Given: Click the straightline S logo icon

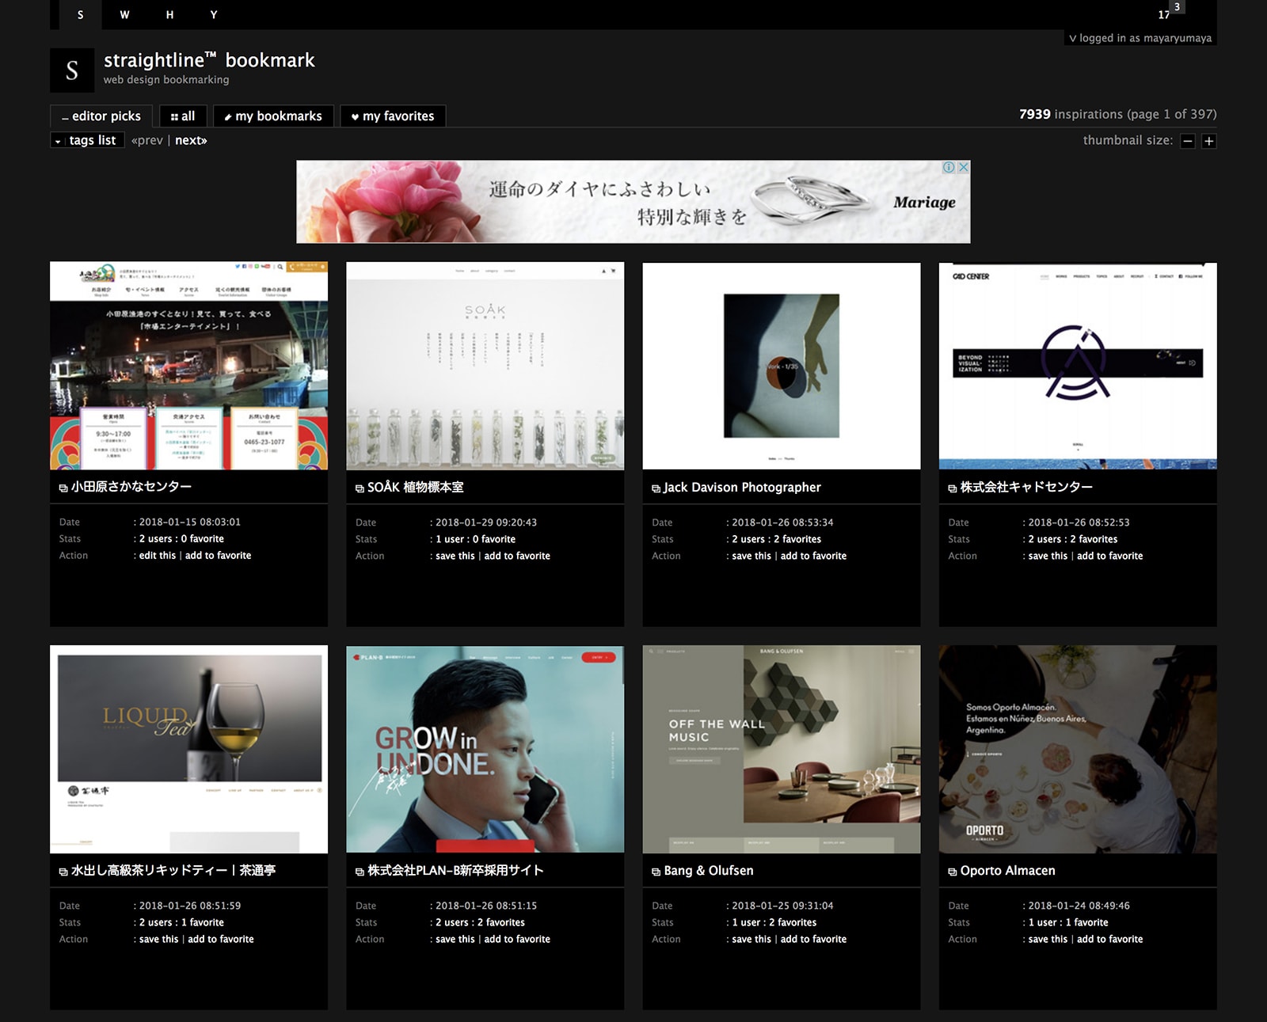Looking at the screenshot, I should (71, 70).
